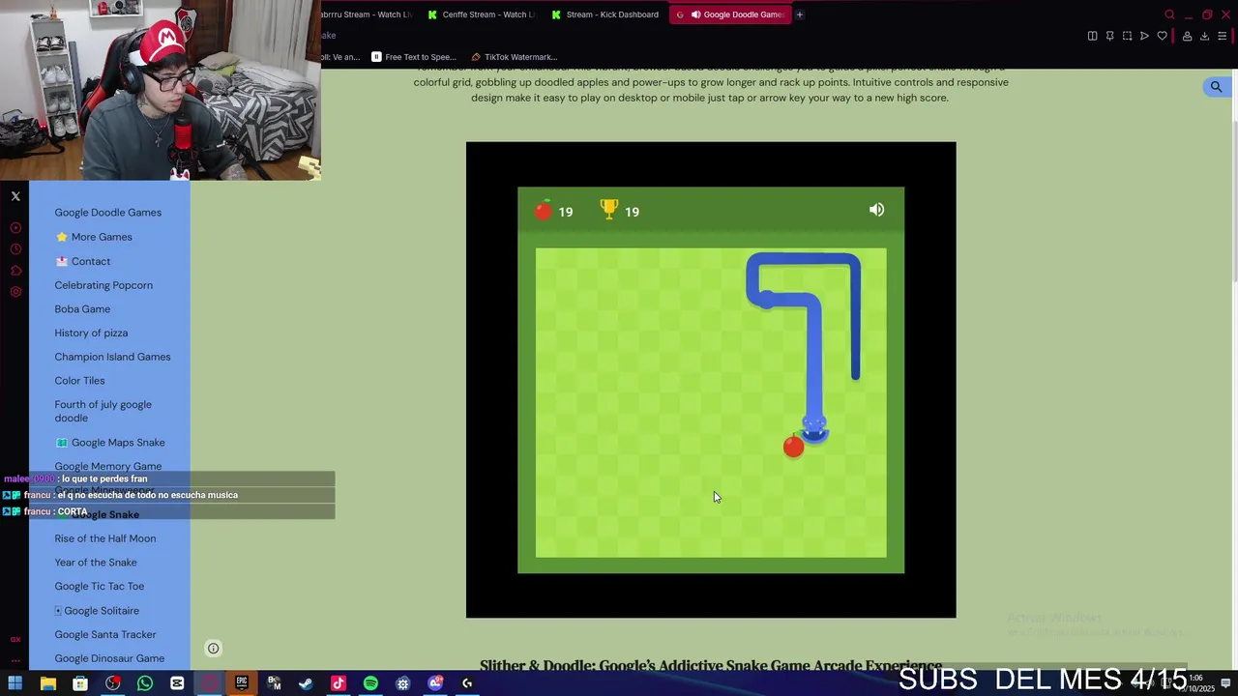Open the Google Santa Tracker link
The width and height of the screenshot is (1238, 696).
(105, 635)
